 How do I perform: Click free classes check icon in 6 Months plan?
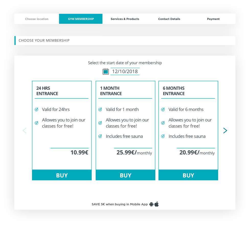[163, 123]
